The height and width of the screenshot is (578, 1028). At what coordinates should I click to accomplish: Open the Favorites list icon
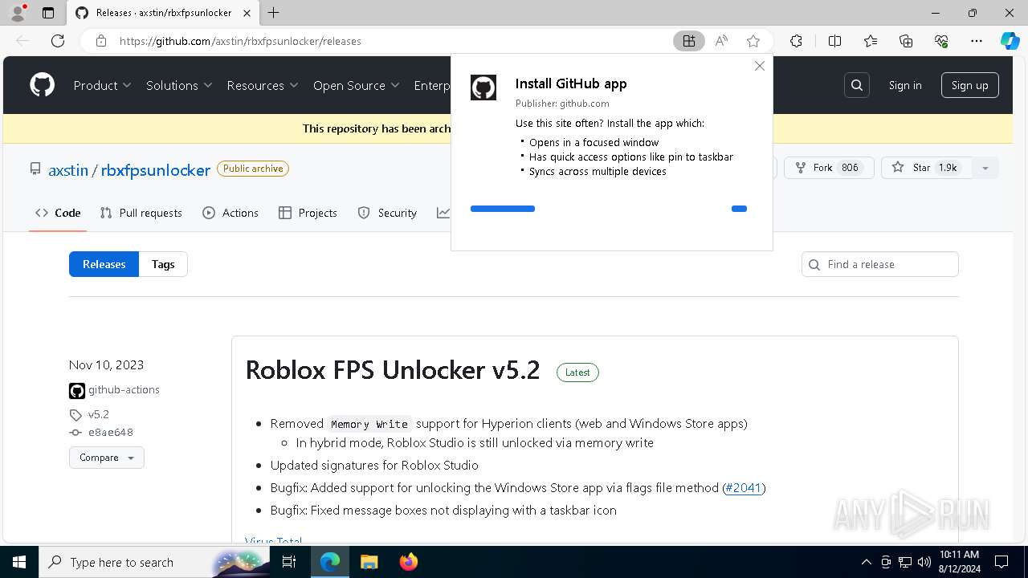871,41
